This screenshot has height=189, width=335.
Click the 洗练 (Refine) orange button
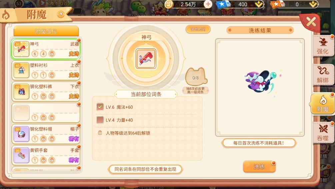(x=259, y=167)
